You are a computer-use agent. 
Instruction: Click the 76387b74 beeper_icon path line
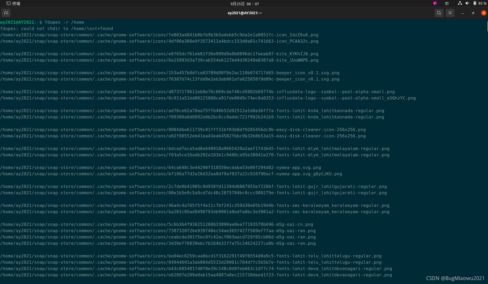coord(170,79)
